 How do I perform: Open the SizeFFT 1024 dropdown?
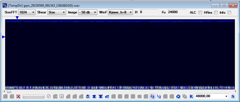coord(27,12)
